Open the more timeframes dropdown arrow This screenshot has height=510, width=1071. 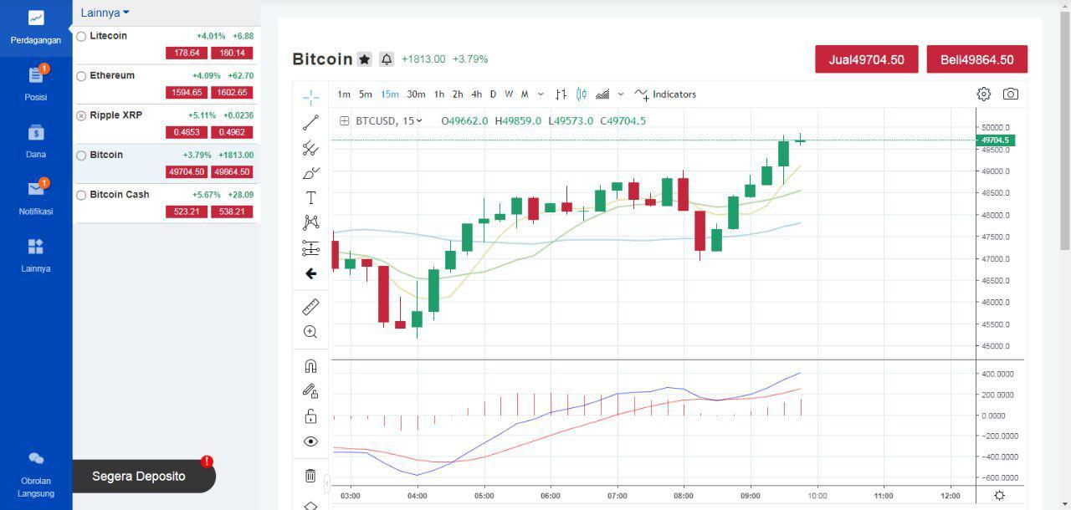click(541, 94)
